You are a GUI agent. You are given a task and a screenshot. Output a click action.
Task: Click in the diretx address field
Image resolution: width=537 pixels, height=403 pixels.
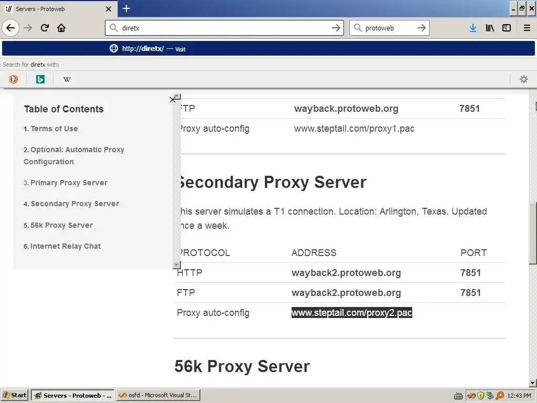point(224,28)
